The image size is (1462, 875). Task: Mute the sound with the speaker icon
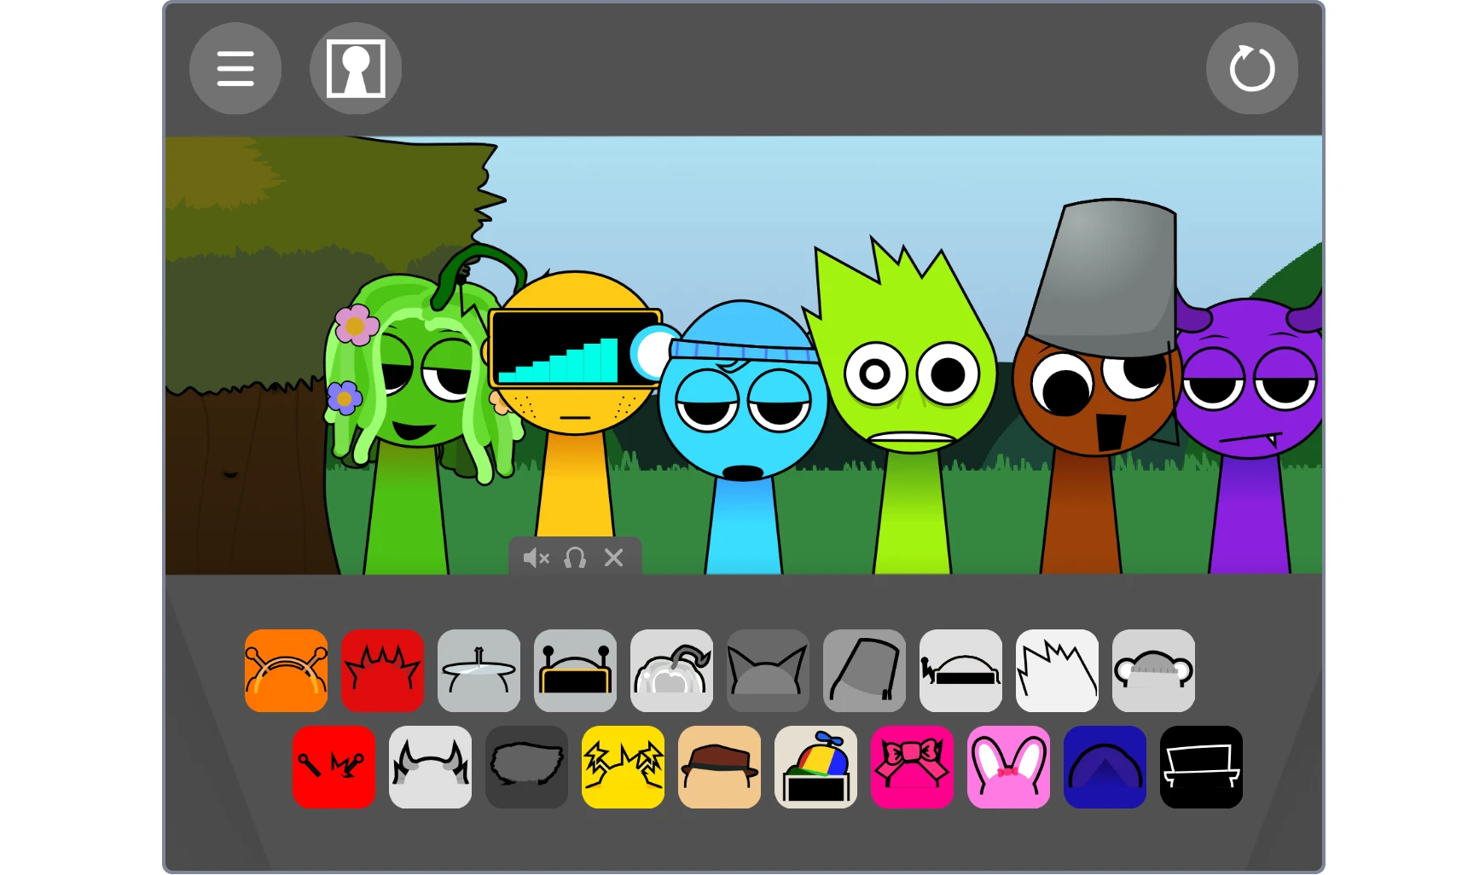click(x=536, y=558)
